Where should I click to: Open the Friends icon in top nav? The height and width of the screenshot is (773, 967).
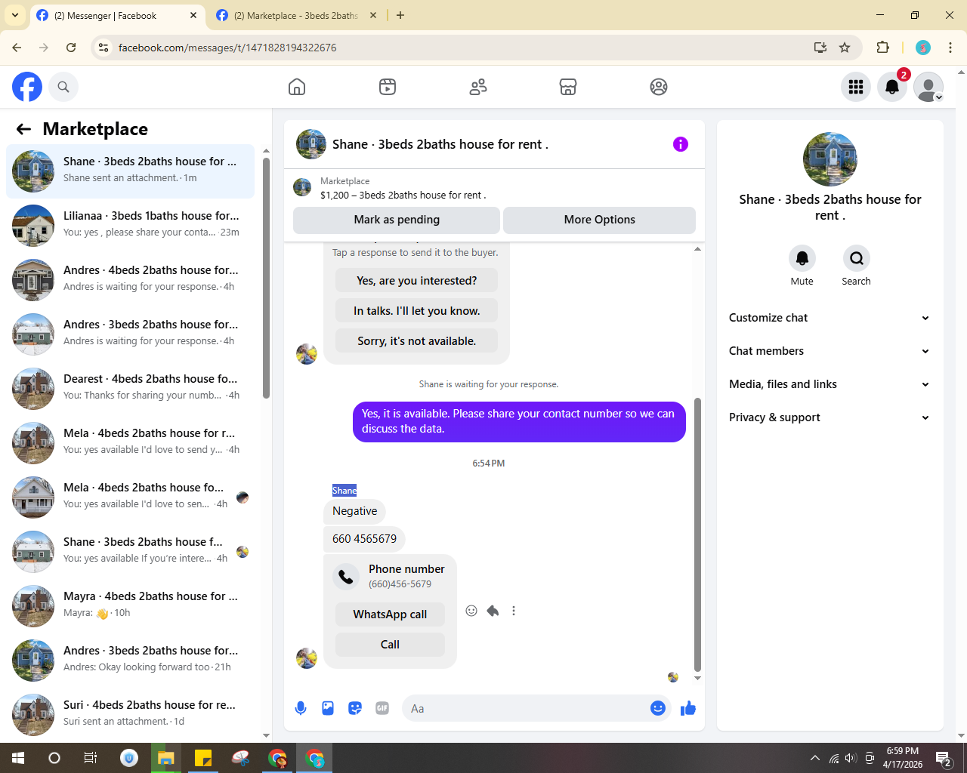click(x=478, y=87)
